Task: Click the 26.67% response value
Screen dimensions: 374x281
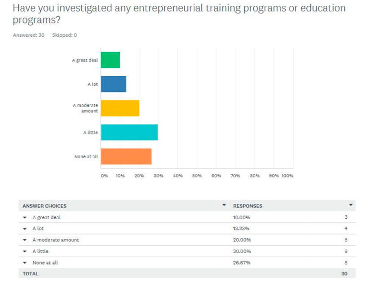Action: 242,263
